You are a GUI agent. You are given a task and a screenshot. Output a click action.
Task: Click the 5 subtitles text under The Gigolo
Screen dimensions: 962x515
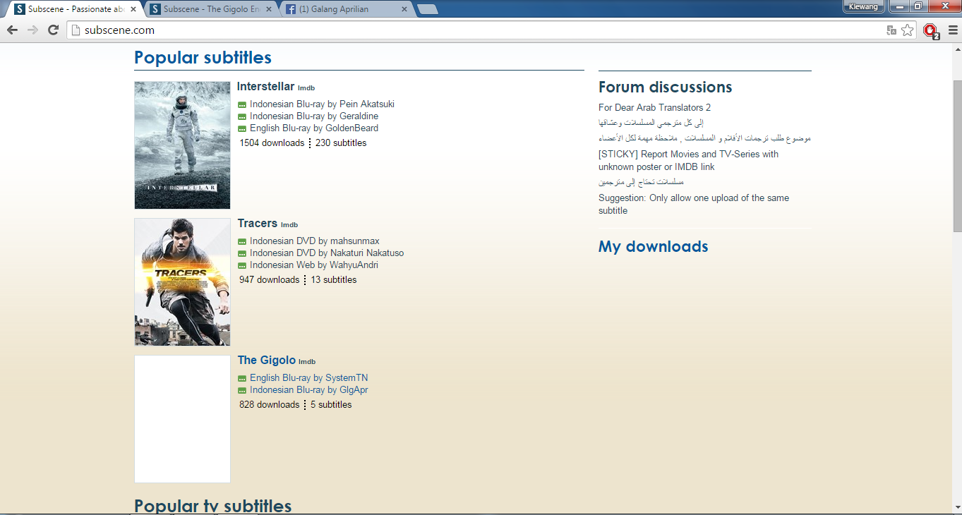point(331,404)
